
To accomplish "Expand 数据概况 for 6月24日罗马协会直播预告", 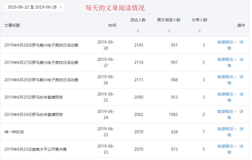I will [227, 112].
